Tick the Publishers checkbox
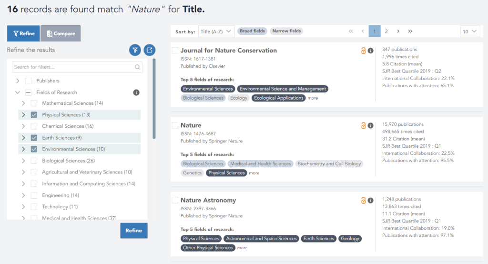This screenshot has width=488, height=264. click(x=28, y=81)
